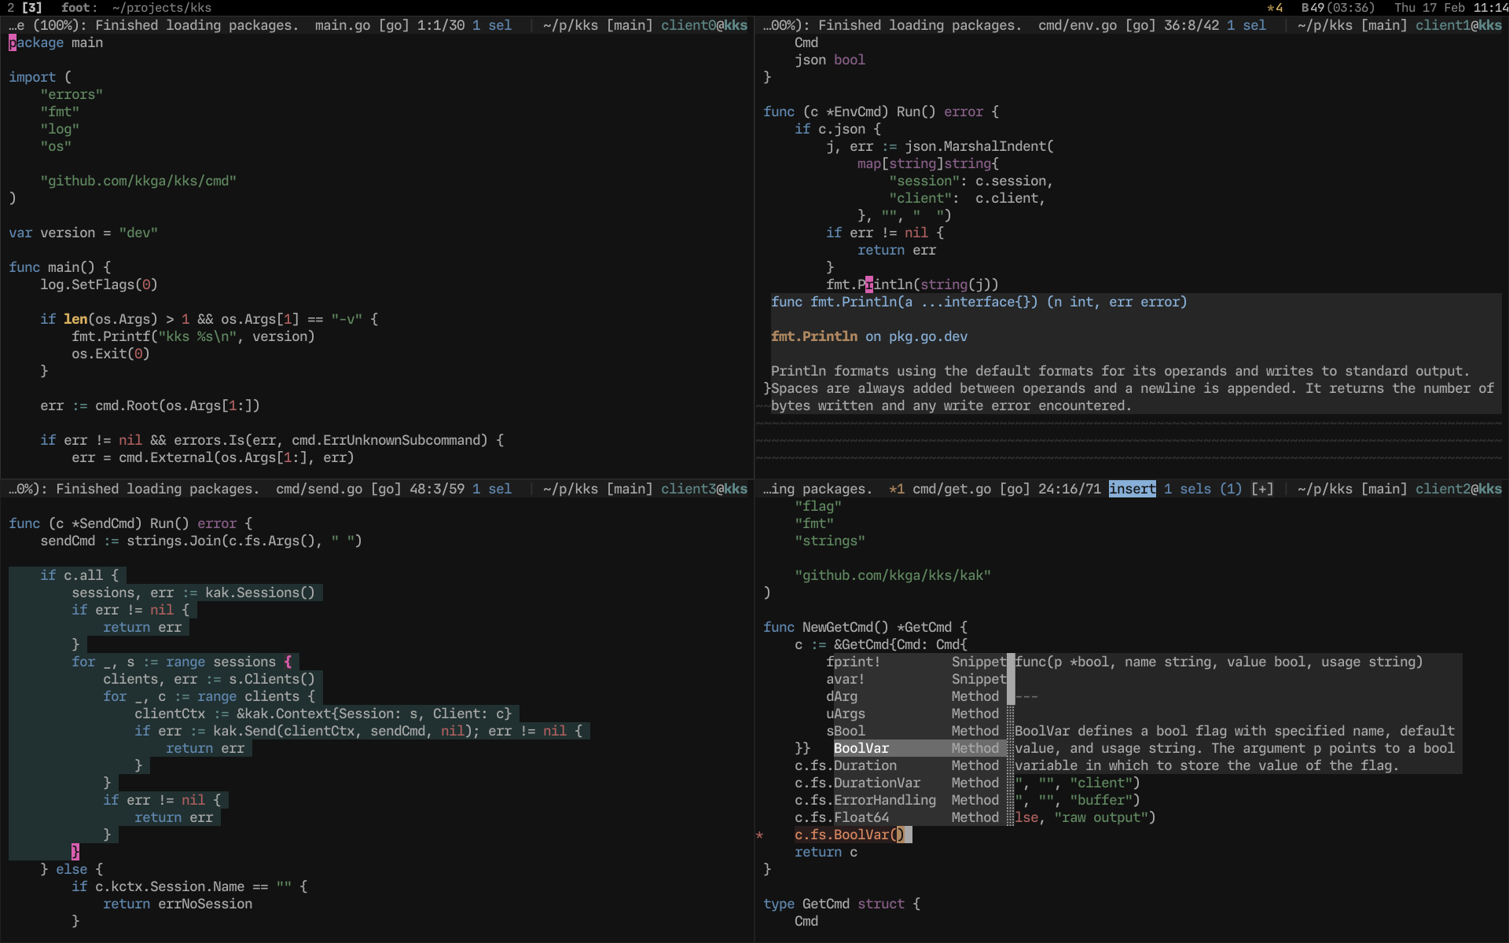Click the *1 marker before cmd/get.go
Viewport: 1509px width, 943px height.
tap(896, 489)
